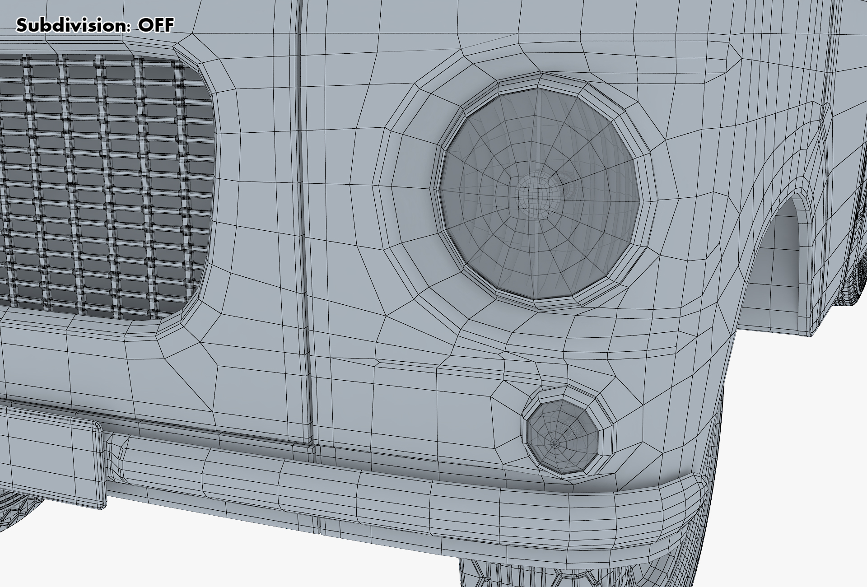Viewport: 867px width, 587px height.
Task: Click the OFF word in the label
Action: point(156,26)
